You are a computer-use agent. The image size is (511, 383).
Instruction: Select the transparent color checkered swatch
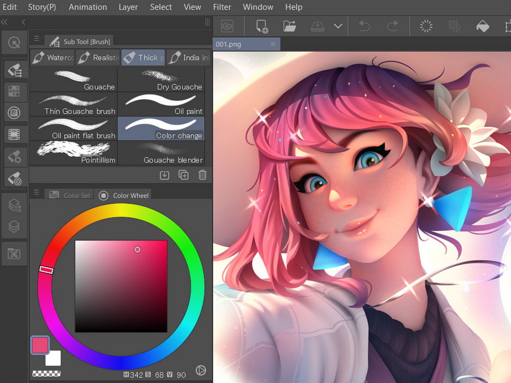pyautogui.click(x=46, y=373)
